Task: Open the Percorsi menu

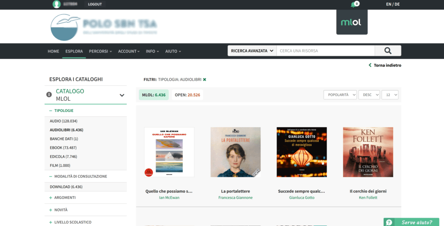Action: (100, 51)
